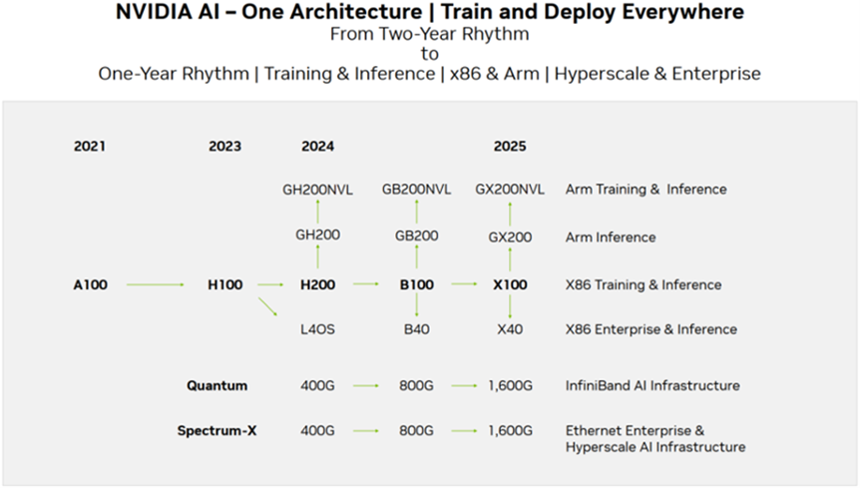The height and width of the screenshot is (488, 860).
Task: Click the L40S enterprise GPU label
Action: (x=317, y=329)
